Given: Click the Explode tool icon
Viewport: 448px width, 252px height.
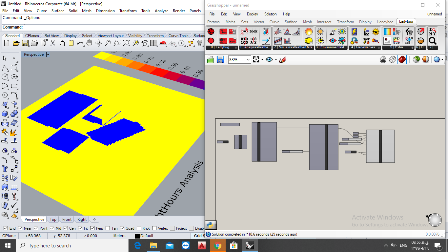Looking at the screenshot, I should point(14,132).
